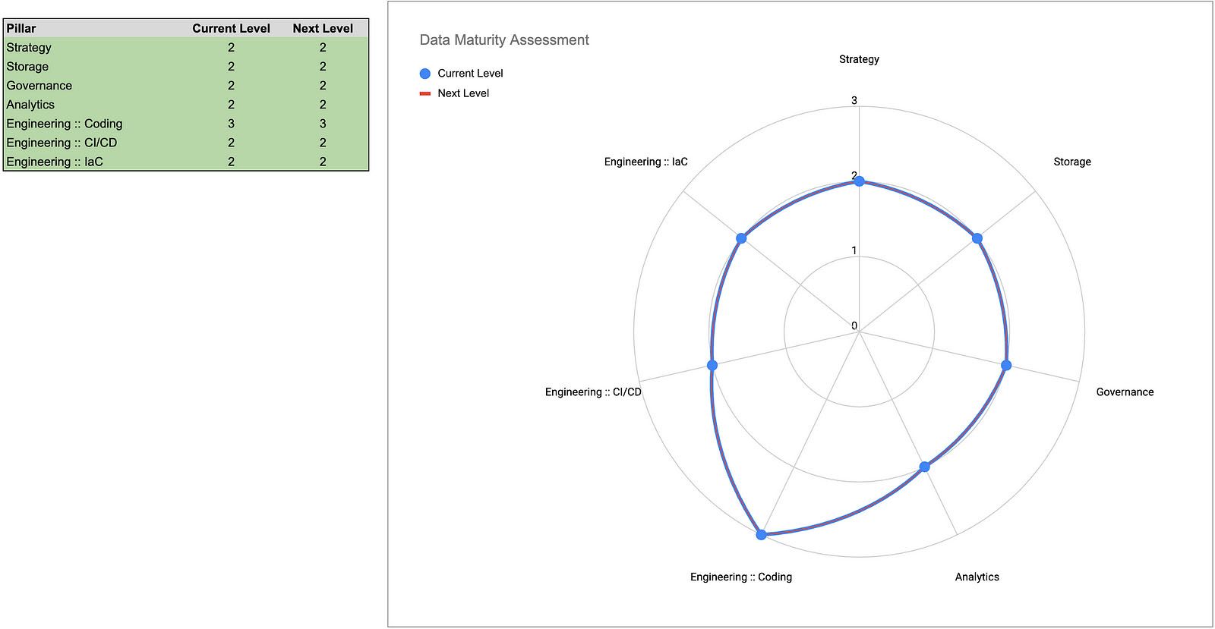Select the Strategy data point on radar chart
This screenshot has height=629, width=1215.
click(x=859, y=181)
